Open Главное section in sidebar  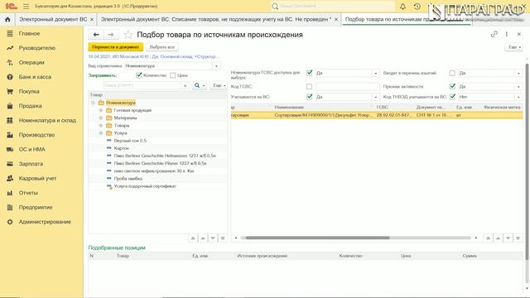(30, 33)
